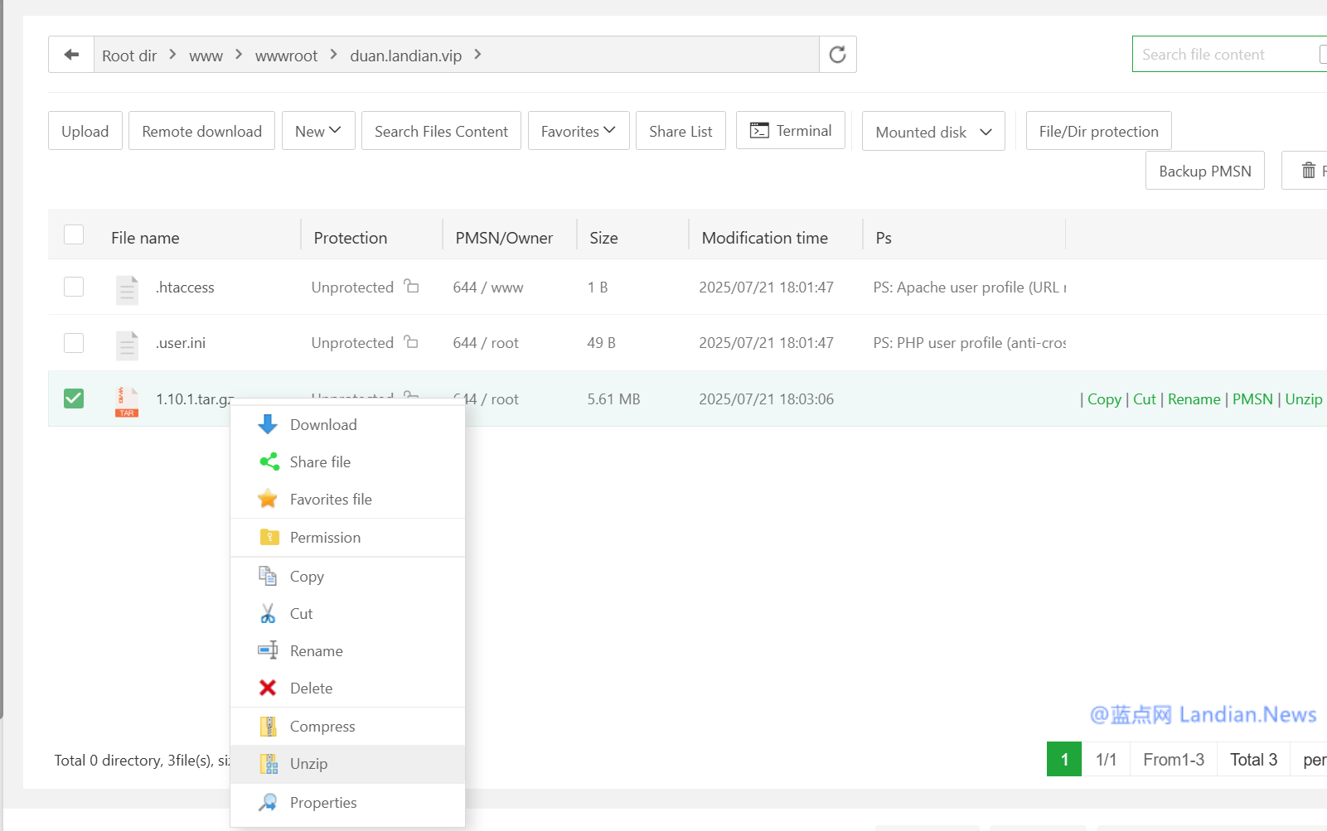The height and width of the screenshot is (831, 1327).
Task: Select Compress in the context menu
Action: [x=322, y=727]
